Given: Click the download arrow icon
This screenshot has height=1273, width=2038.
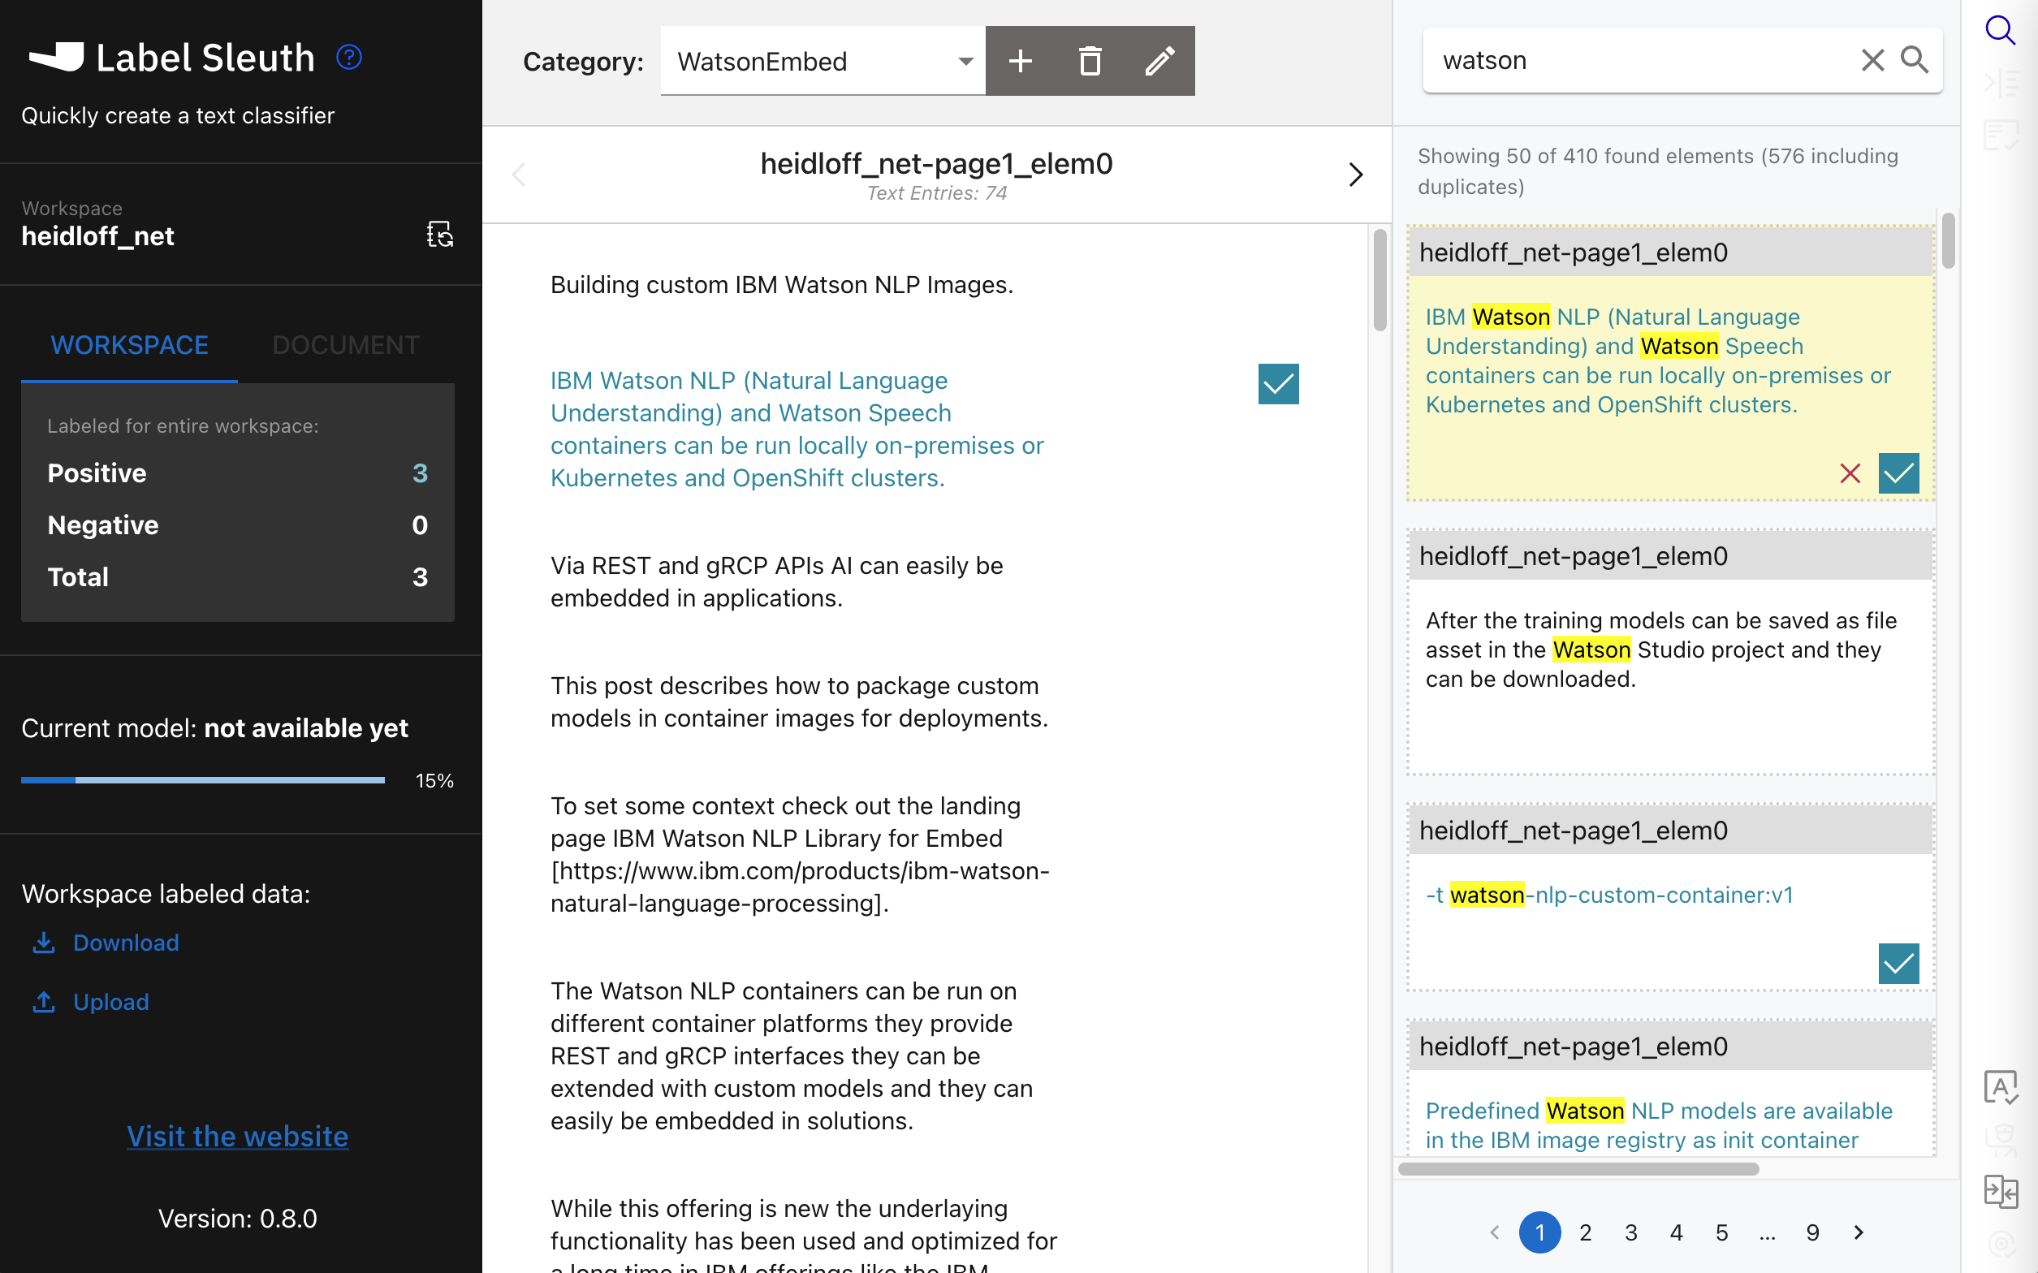Looking at the screenshot, I should point(44,942).
